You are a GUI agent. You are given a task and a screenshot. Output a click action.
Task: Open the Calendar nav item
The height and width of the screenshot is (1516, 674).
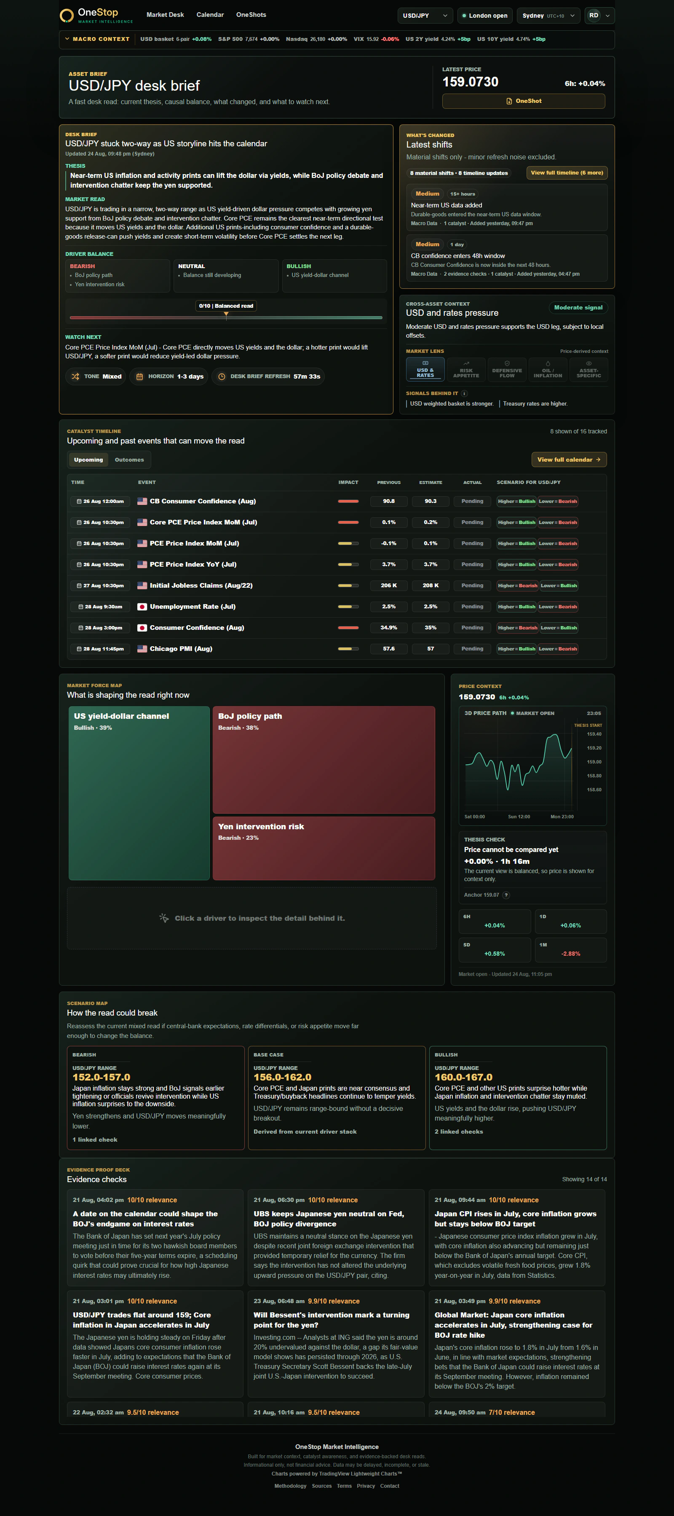210,15
